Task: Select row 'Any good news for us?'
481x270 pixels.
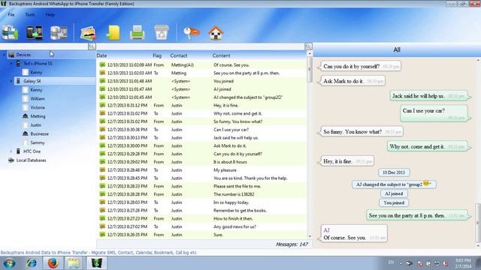Action: pyautogui.click(x=201, y=226)
